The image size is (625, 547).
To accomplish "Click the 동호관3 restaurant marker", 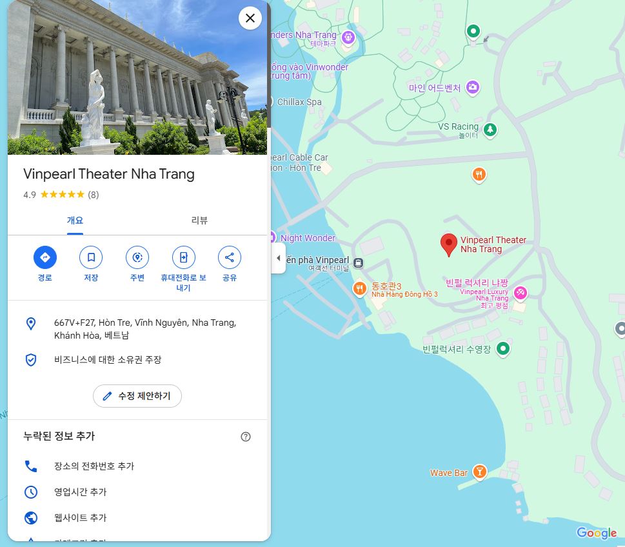I will tap(359, 288).
